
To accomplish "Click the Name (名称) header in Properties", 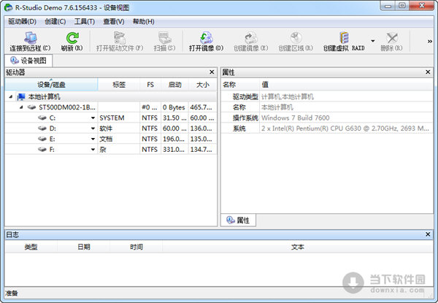I will (x=240, y=85).
